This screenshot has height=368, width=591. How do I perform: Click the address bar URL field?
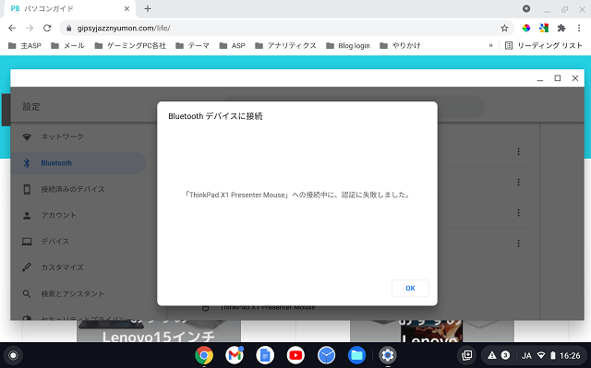(x=279, y=29)
